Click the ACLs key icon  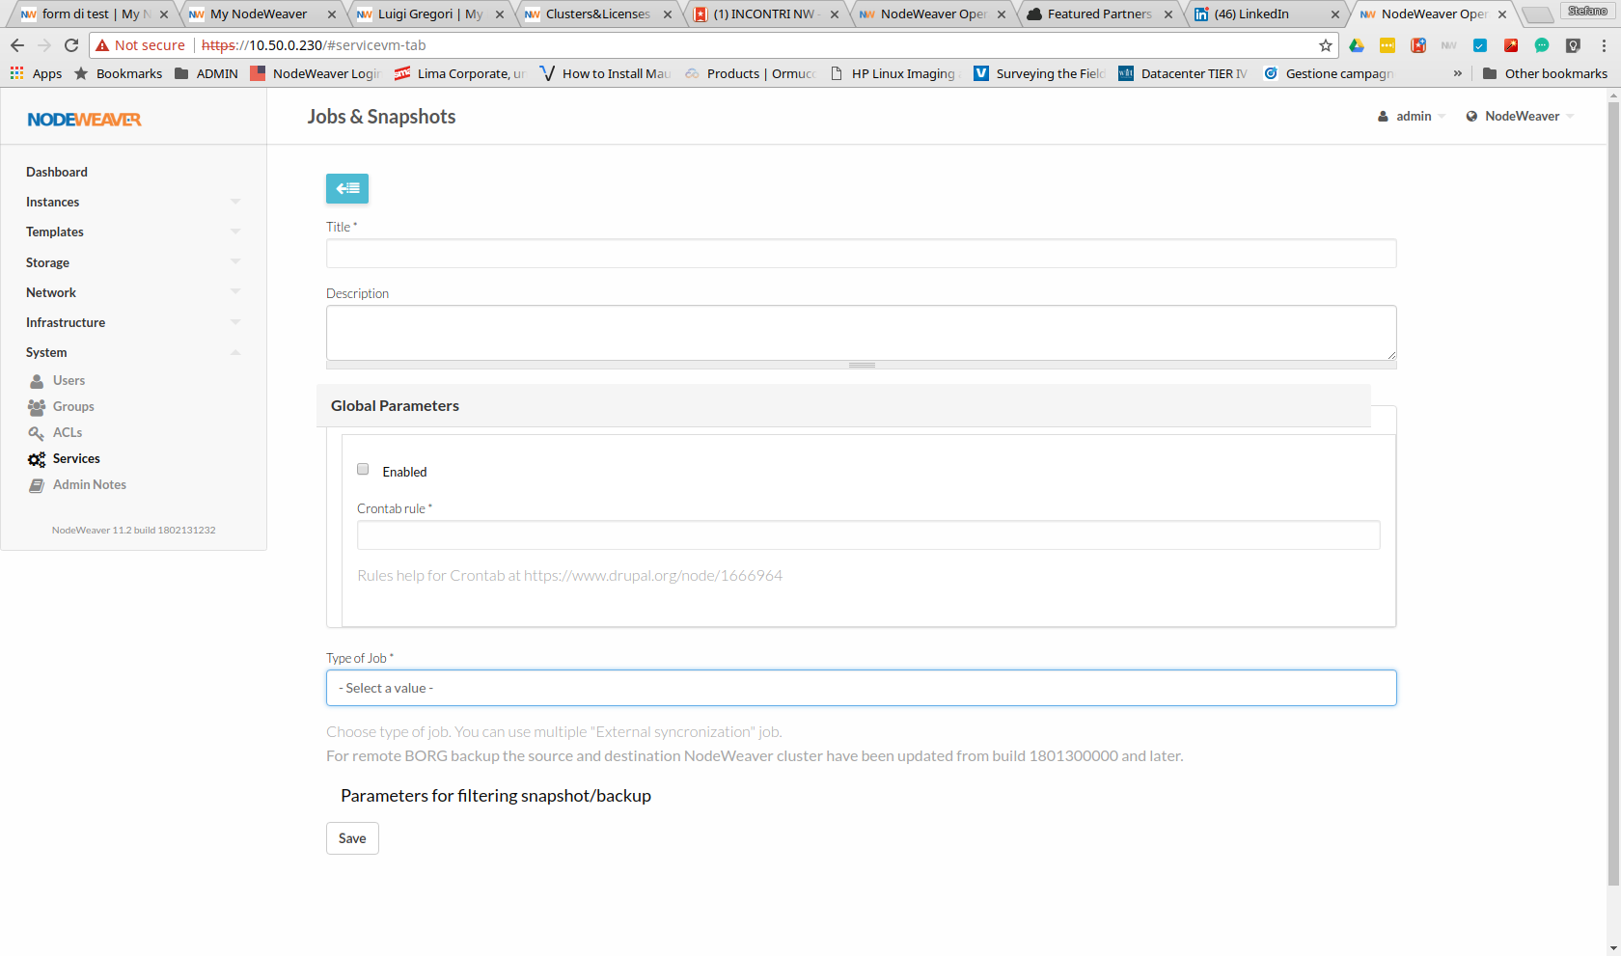coord(37,433)
